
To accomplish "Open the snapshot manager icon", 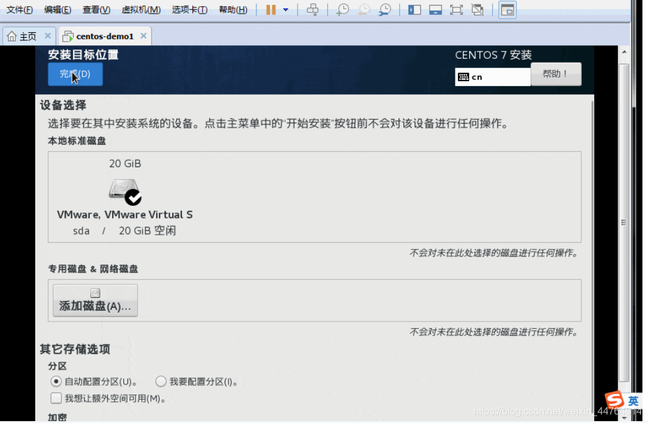I will (x=385, y=9).
